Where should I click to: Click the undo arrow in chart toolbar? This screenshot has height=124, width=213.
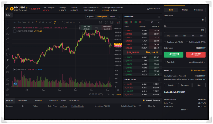coord(79,22)
